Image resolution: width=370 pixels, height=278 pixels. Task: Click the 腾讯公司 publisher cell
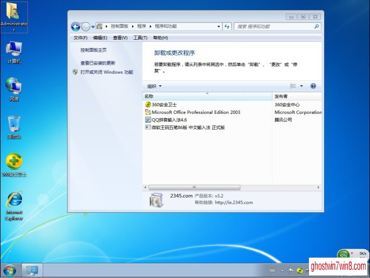tap(283, 120)
